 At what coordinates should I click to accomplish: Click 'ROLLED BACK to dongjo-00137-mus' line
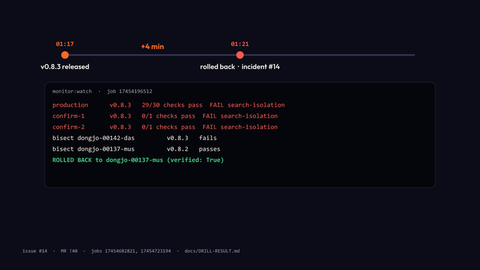(x=138, y=160)
